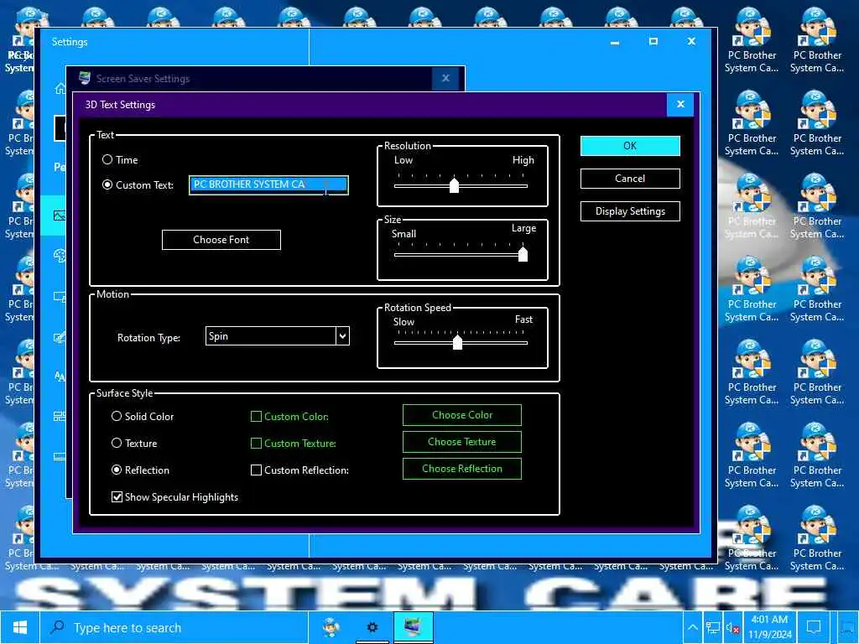
Task: Click muted volume tray icon
Action: coord(732,628)
